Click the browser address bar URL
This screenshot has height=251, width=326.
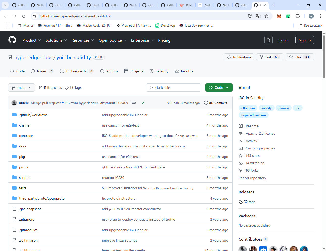click(75, 16)
